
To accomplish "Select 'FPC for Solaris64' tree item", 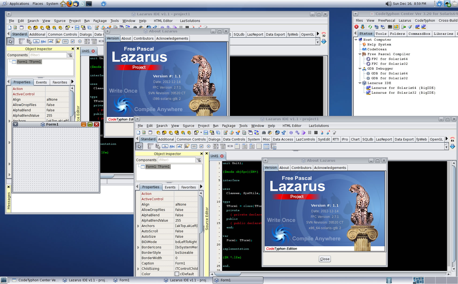I will tap(389, 59).
